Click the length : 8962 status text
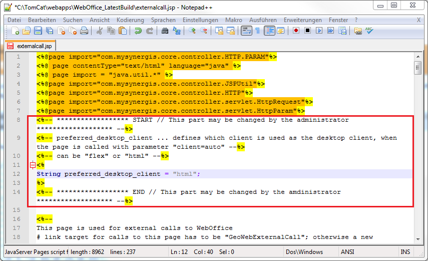428x261 pixels. (x=87, y=251)
